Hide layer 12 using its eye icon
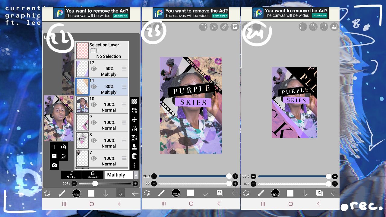Screen dimensions: 386x217 pyautogui.click(x=94, y=69)
